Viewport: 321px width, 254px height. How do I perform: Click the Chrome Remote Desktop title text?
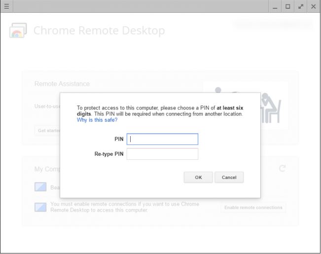click(x=99, y=31)
